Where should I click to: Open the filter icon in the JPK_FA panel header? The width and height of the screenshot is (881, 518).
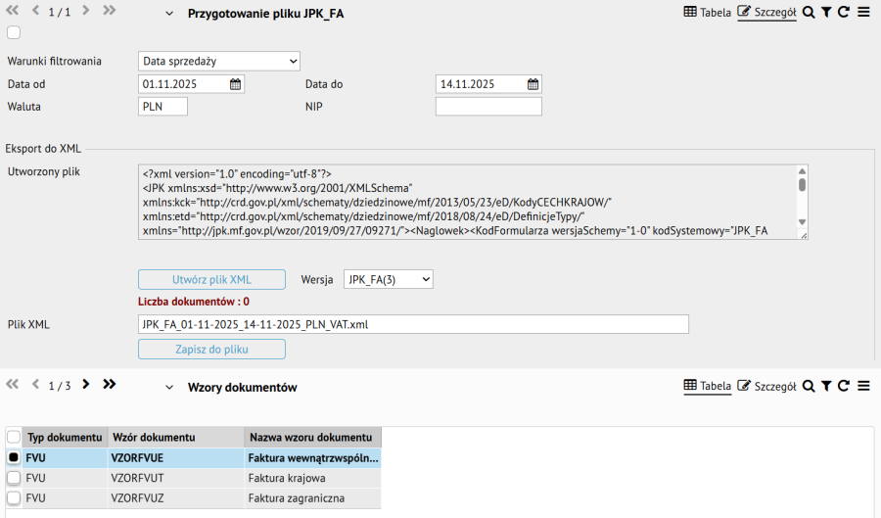(826, 13)
